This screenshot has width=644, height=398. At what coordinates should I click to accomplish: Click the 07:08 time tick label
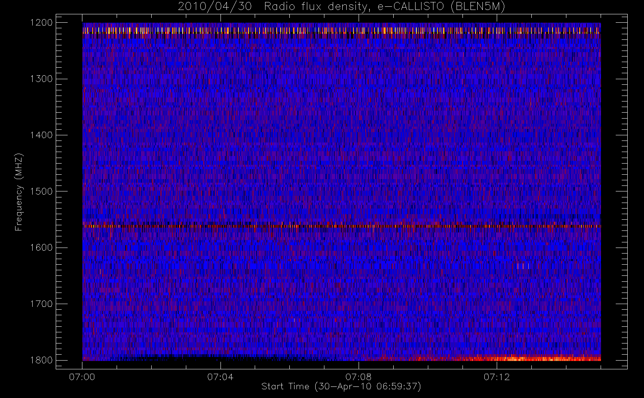[358, 377]
